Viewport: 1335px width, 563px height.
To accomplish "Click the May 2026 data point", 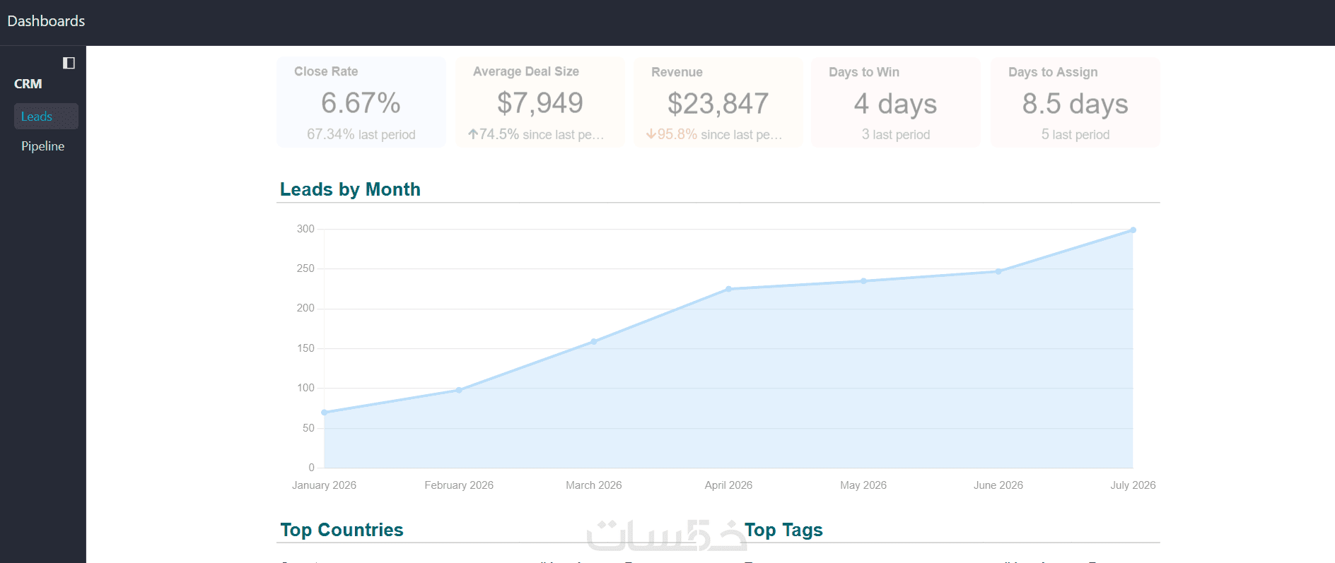I will click(x=863, y=281).
